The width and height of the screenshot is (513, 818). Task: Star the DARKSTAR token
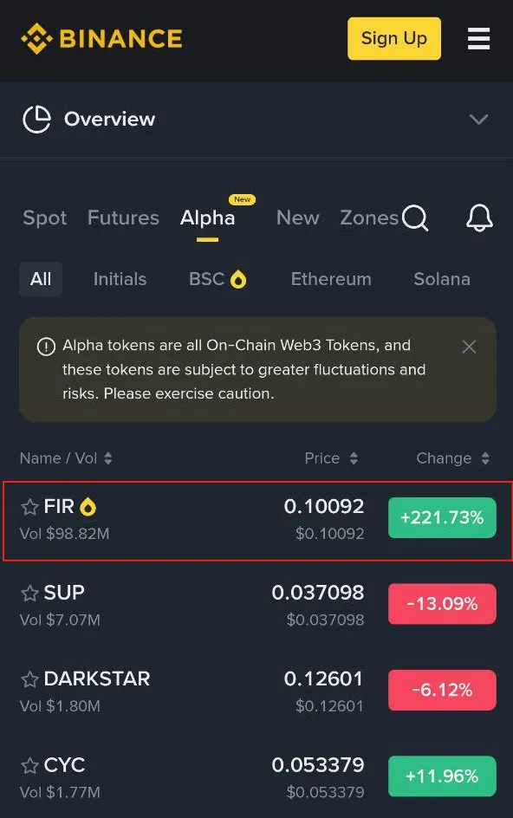(29, 679)
